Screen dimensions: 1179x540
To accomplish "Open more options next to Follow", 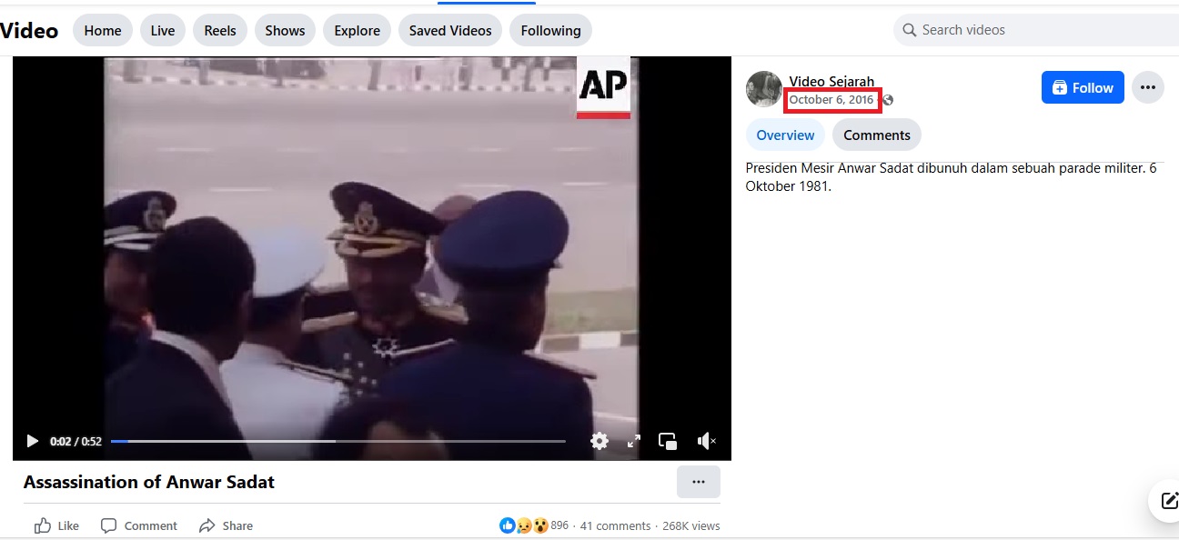I will pyautogui.click(x=1148, y=87).
